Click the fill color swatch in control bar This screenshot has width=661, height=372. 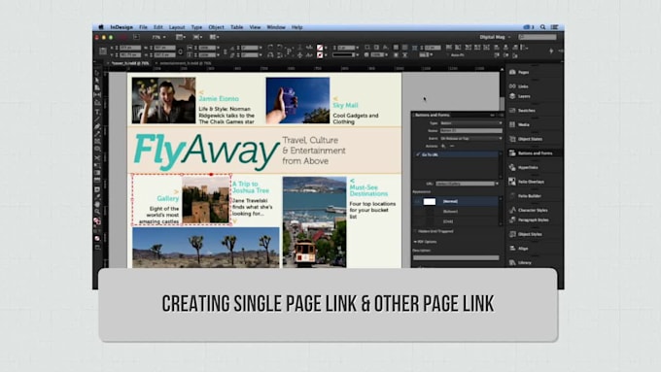coord(320,48)
